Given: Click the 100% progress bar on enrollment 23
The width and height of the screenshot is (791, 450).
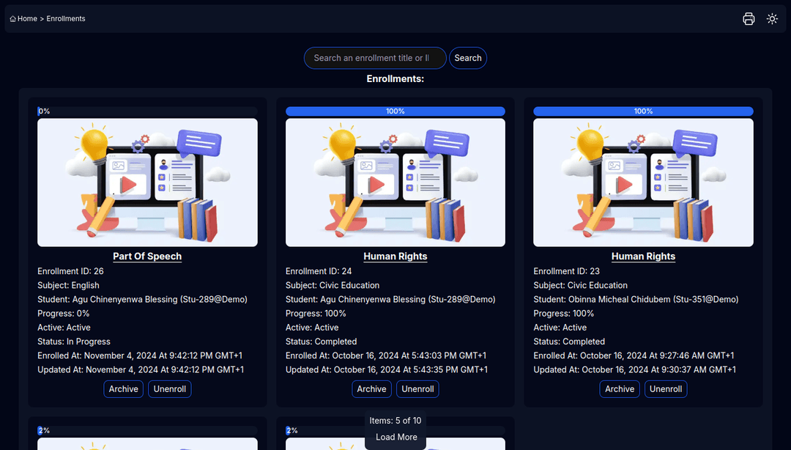Looking at the screenshot, I should 643,111.
